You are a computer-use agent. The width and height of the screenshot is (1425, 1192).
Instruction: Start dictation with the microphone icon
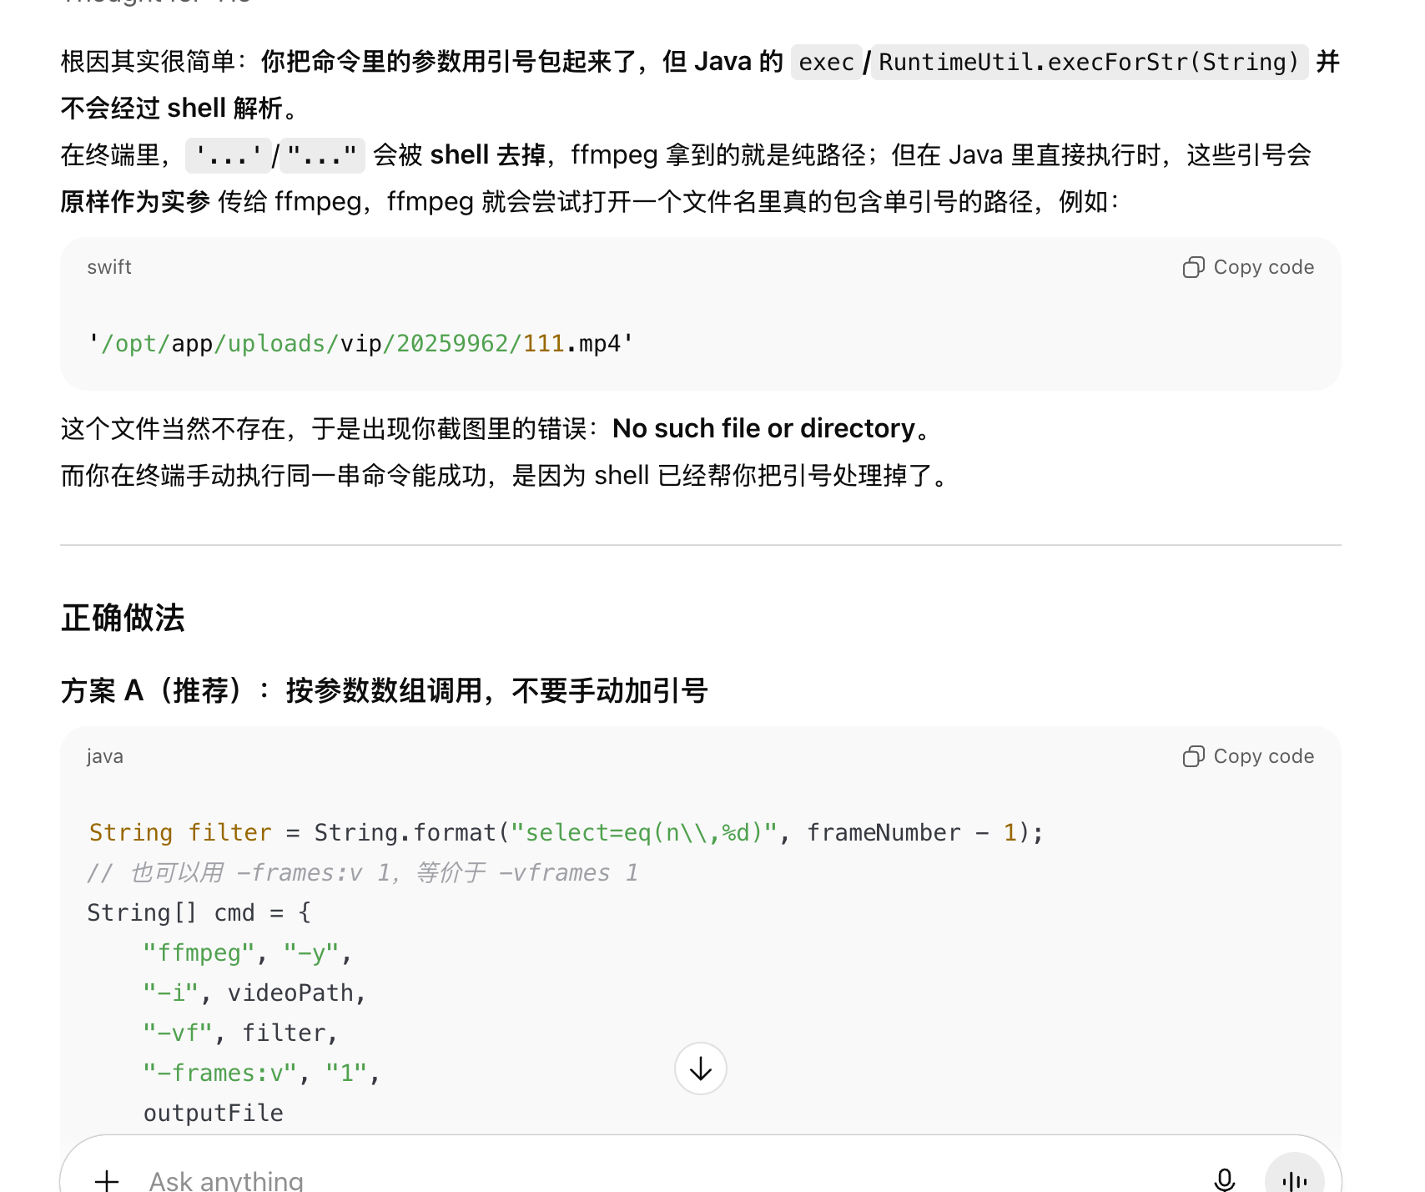click(x=1224, y=1180)
